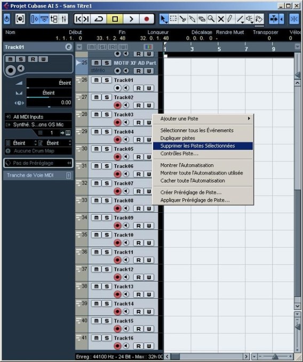The height and width of the screenshot is (362, 303).
Task: Select the Mute X tool
Action: [x=221, y=19]
